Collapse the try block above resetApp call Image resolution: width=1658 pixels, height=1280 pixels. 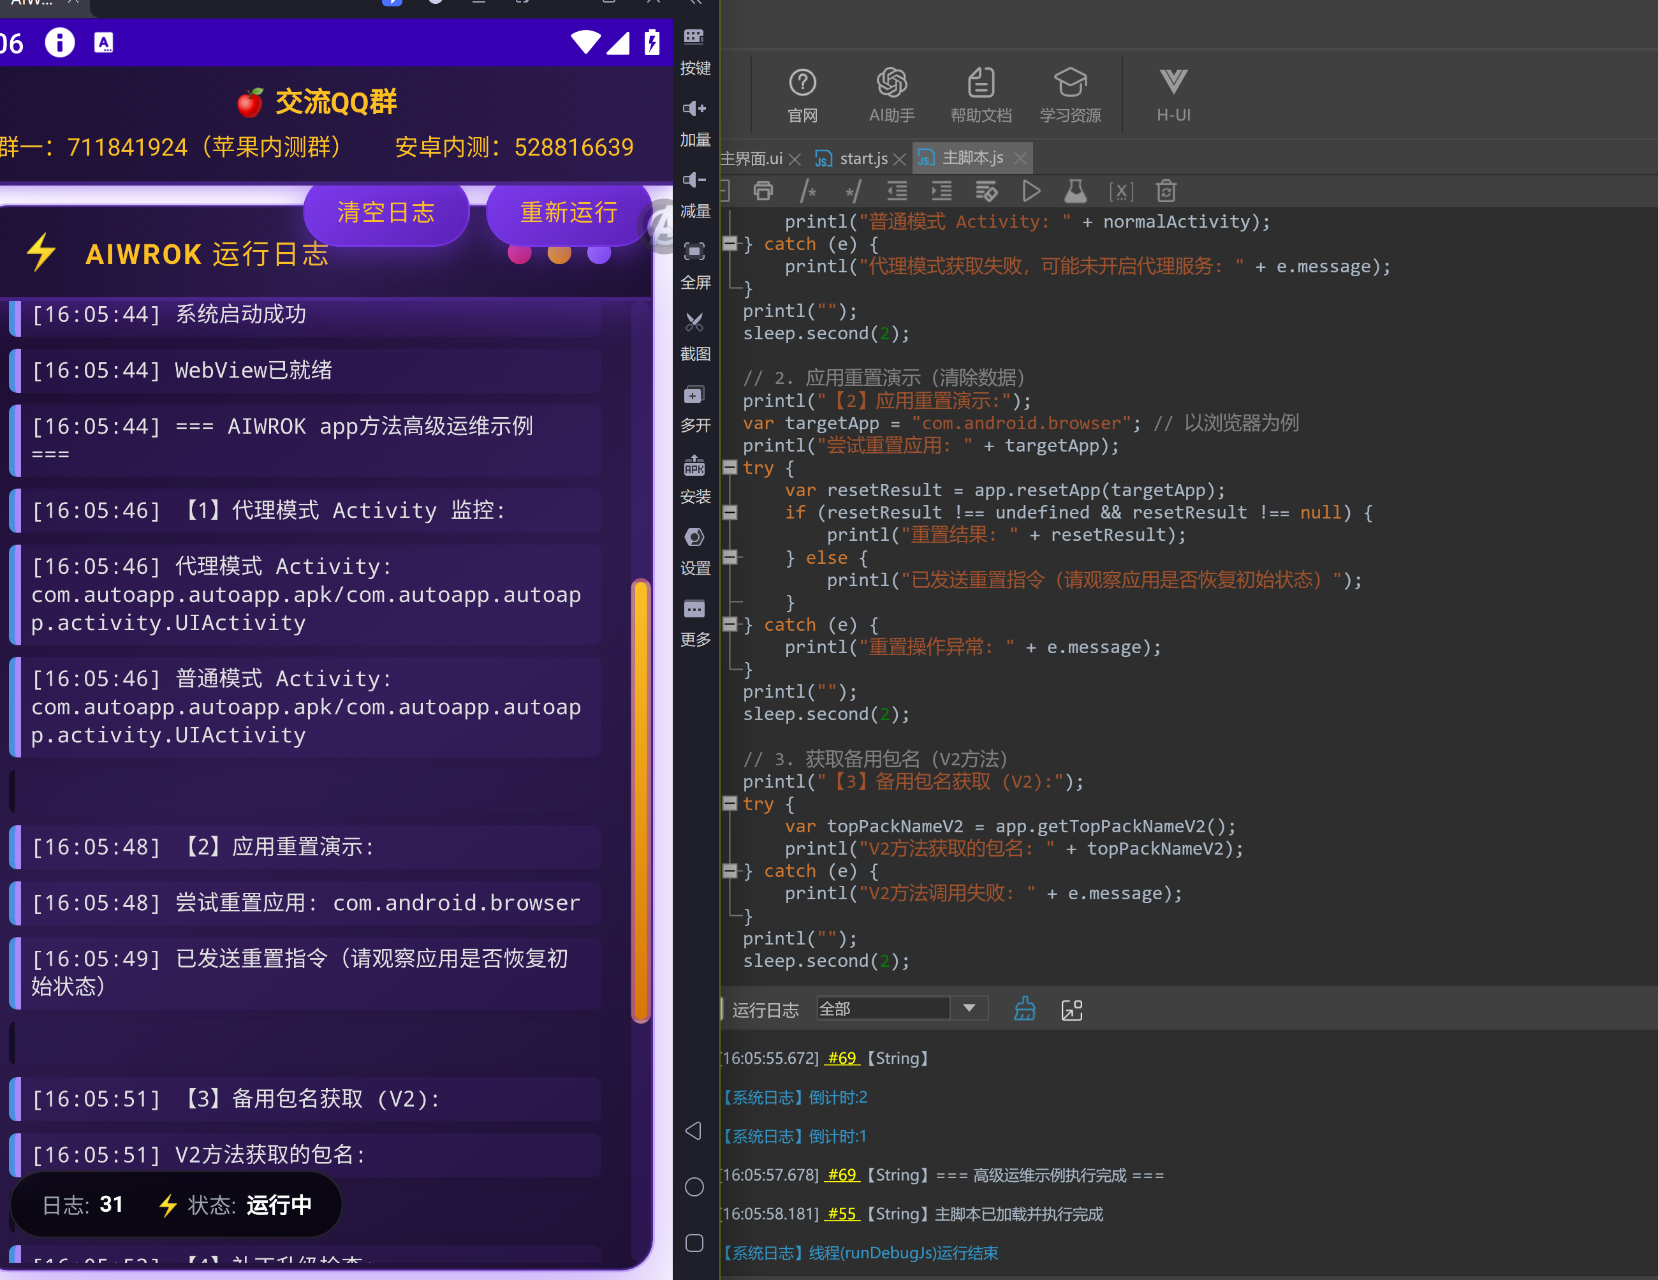[730, 467]
